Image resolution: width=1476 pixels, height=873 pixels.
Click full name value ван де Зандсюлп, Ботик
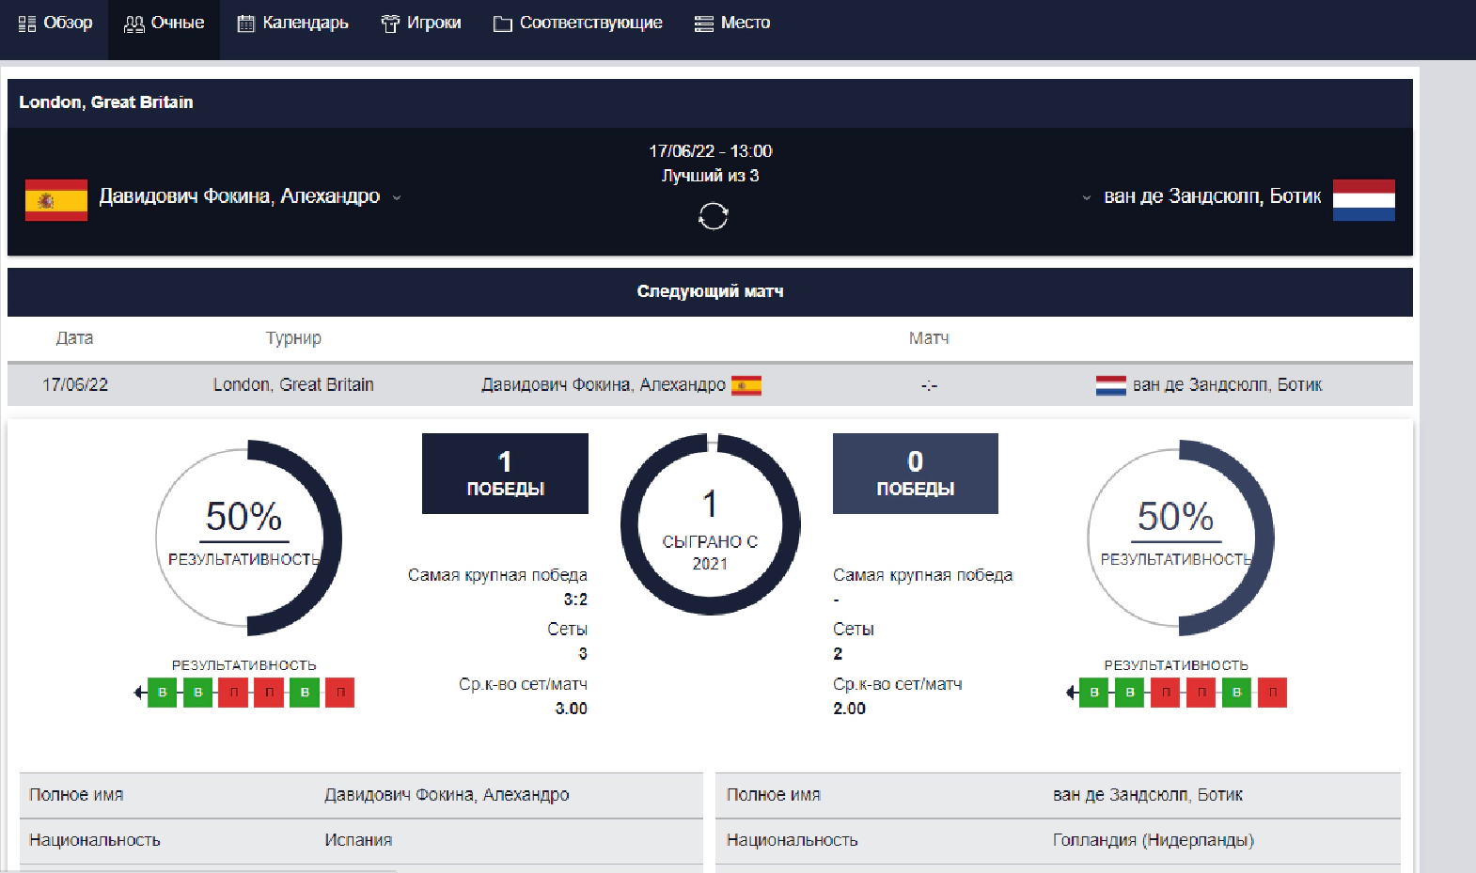pyautogui.click(x=1148, y=795)
